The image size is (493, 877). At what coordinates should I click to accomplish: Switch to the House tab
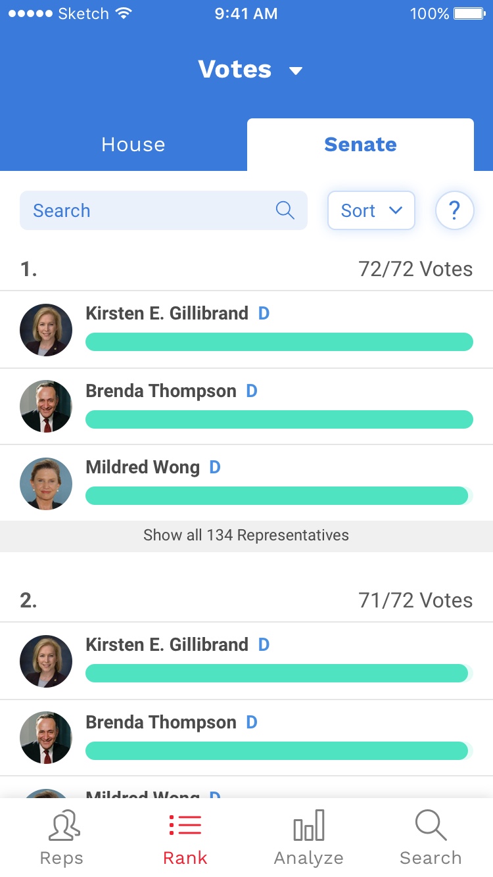[133, 145]
